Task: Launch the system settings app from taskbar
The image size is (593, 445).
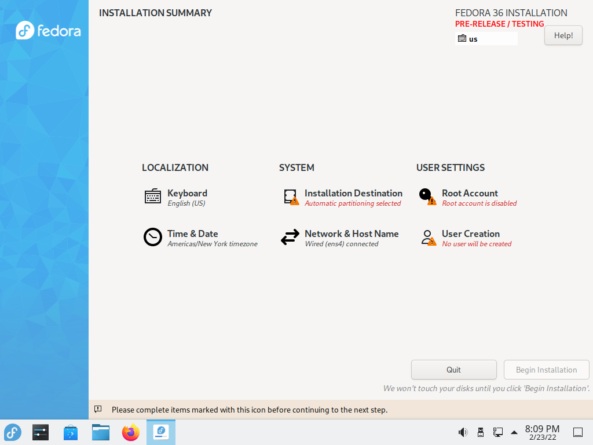Action: point(41,432)
